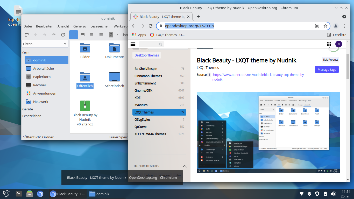354x199 pixels.
Task: Open the LXQt Themes bookmark
Action: click(167, 35)
